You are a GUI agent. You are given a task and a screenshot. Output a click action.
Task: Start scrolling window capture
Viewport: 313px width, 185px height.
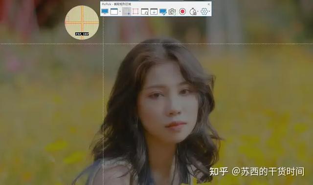click(154, 12)
